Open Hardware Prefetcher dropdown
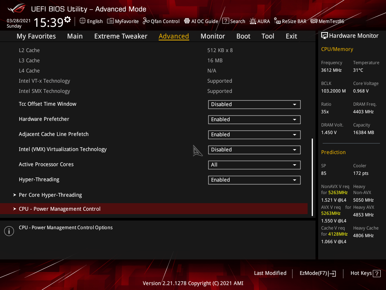Image resolution: width=386 pixels, height=290 pixels. 254,120
